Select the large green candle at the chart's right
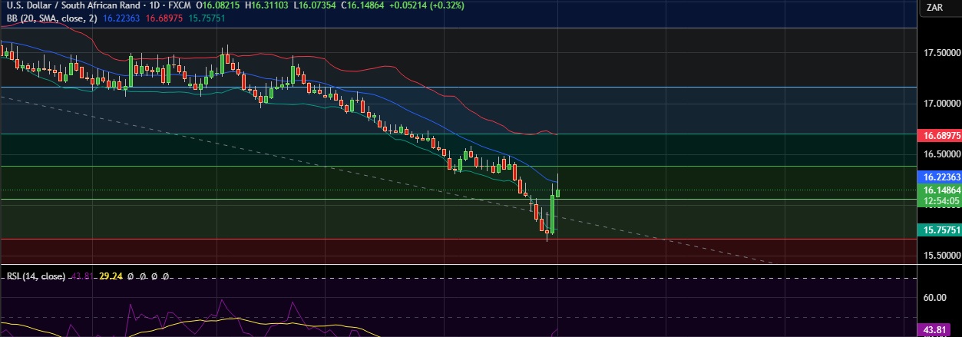This screenshot has height=337, width=962. pyautogui.click(x=552, y=213)
